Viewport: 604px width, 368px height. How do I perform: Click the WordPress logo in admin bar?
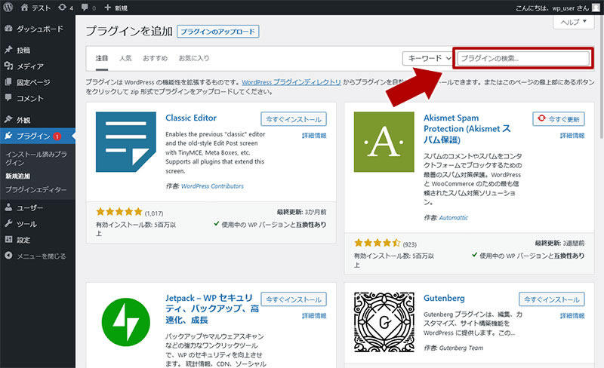pos(8,8)
